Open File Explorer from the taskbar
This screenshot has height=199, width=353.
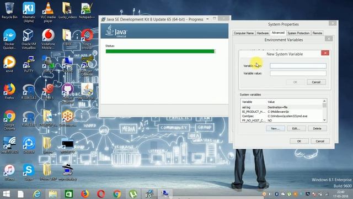coord(53,194)
